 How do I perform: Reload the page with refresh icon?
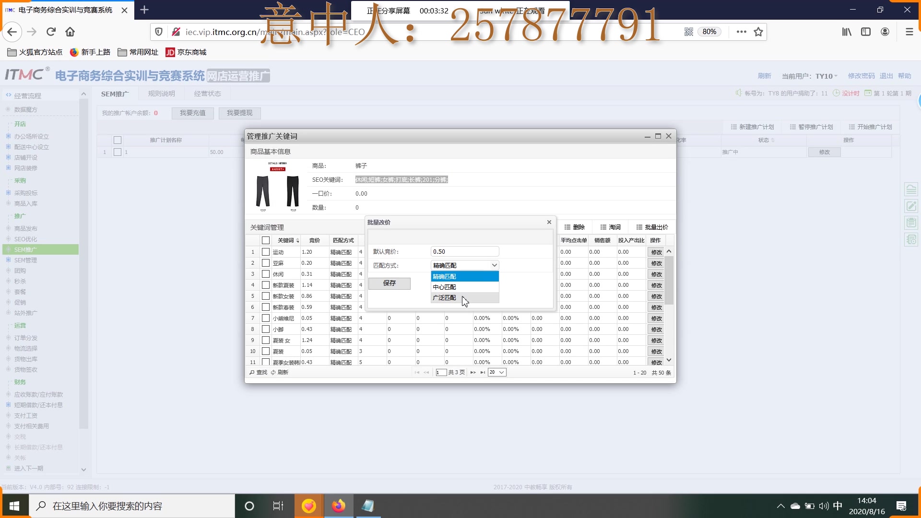point(51,32)
